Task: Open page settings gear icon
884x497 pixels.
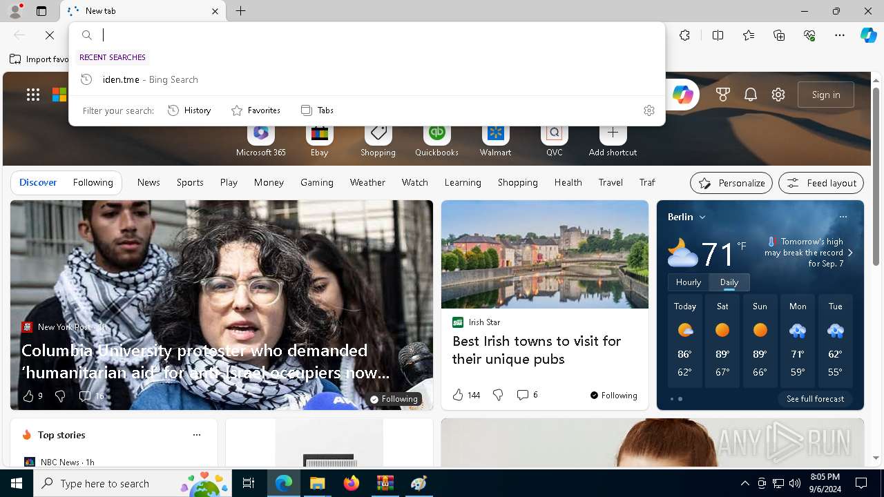Action: 778,95
